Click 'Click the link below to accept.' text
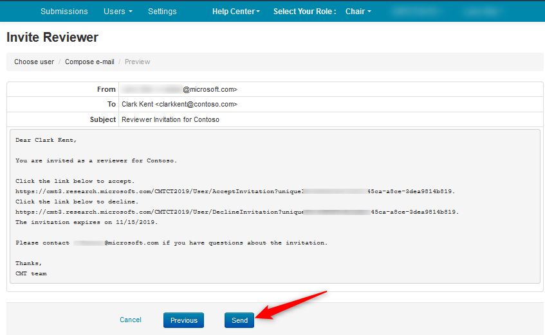Image resolution: width=545 pixels, height=335 pixels. pyautogui.click(x=75, y=182)
